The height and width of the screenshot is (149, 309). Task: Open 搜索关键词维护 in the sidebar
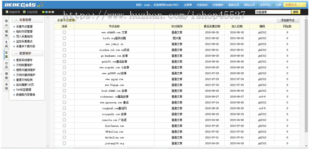point(26,70)
